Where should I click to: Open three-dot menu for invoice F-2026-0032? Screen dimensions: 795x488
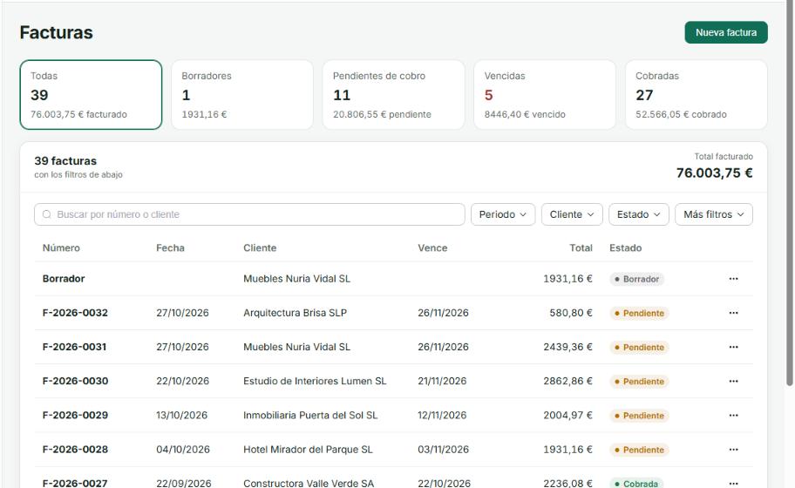pyautogui.click(x=733, y=313)
